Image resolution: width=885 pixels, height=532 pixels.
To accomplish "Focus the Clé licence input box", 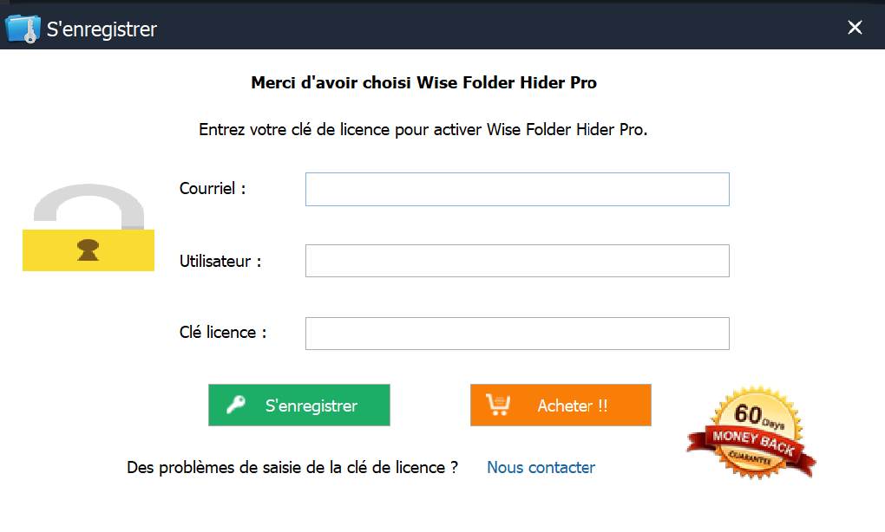I will pyautogui.click(x=517, y=334).
